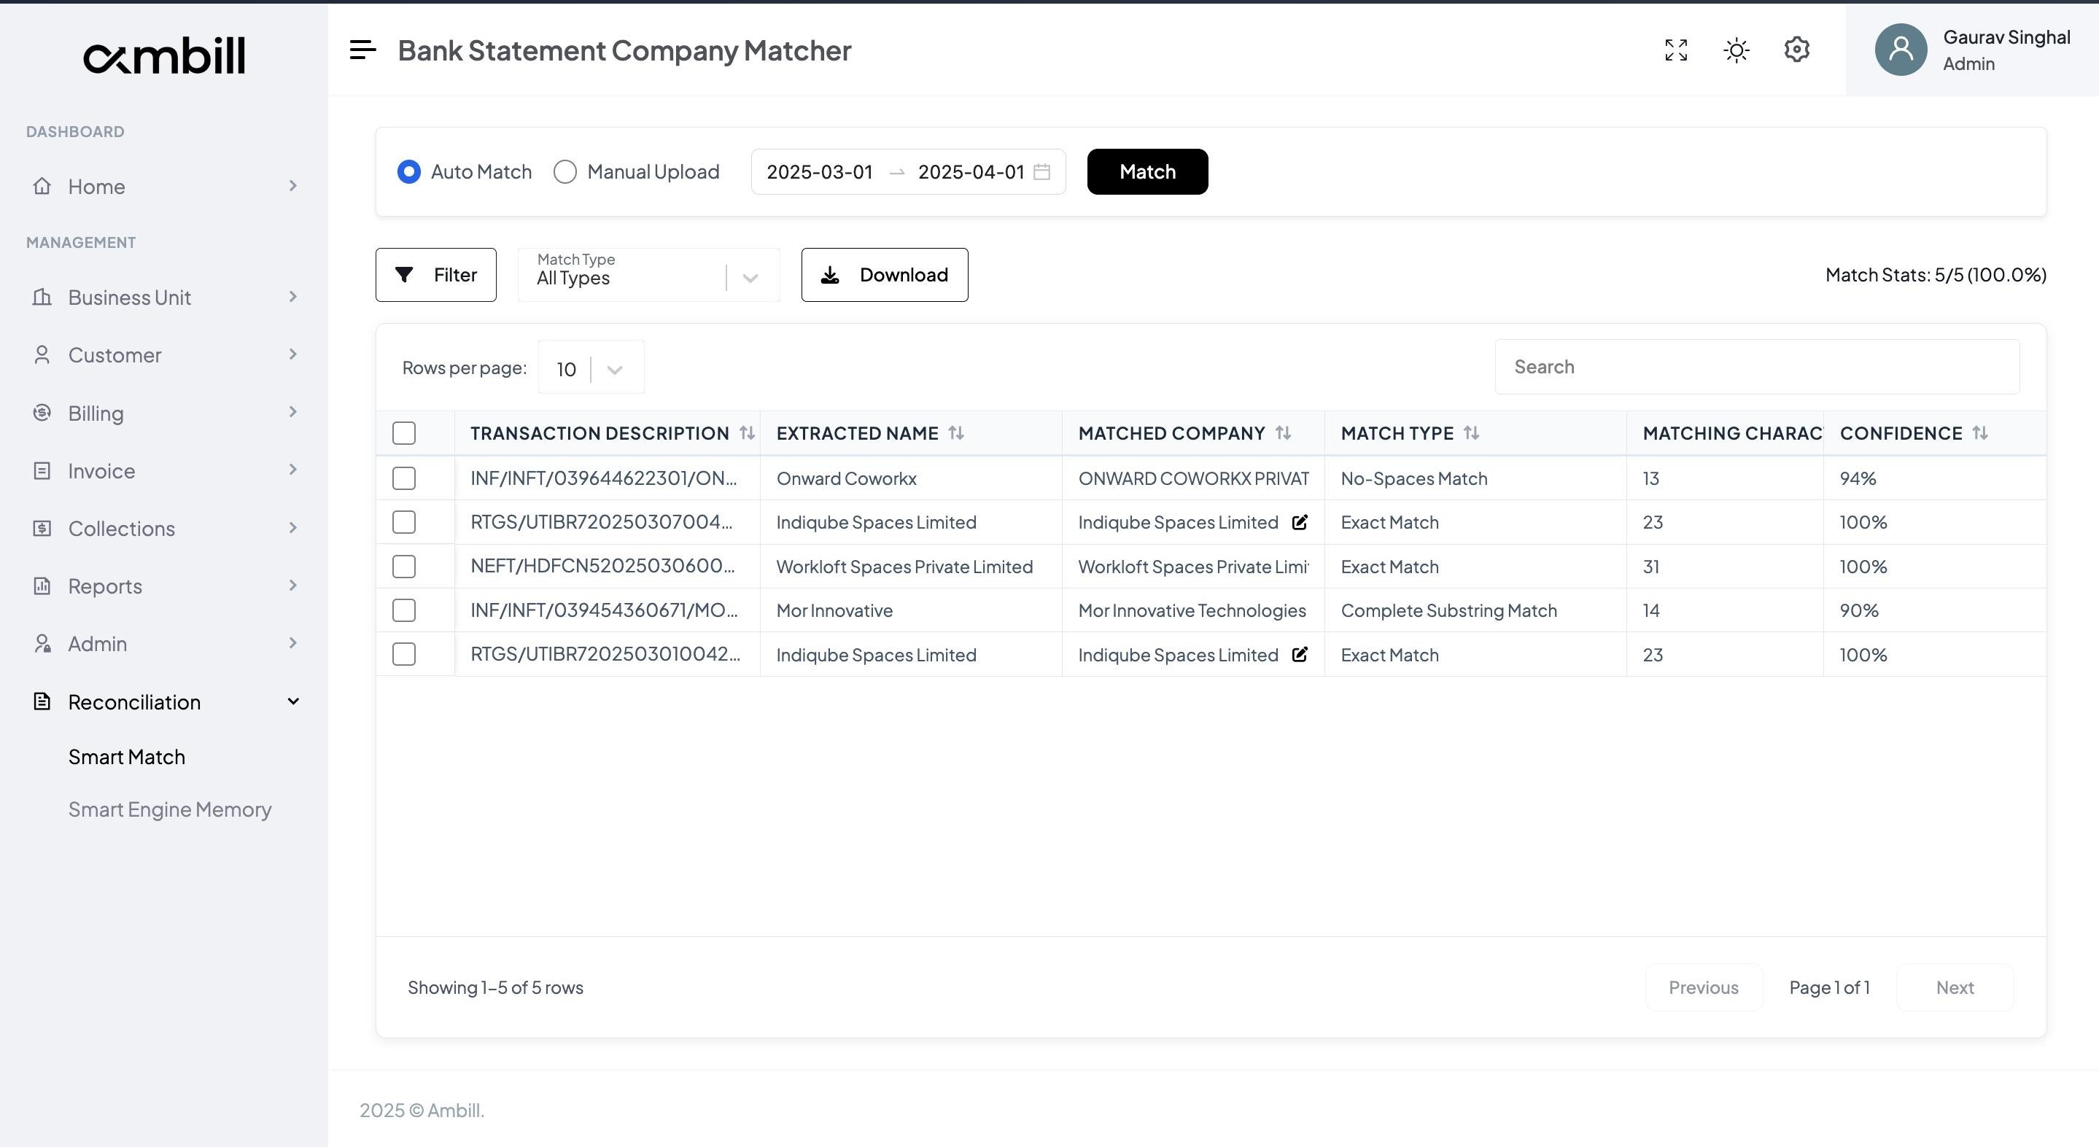Open the Smart Engine Memory submenu item
2099x1147 pixels.
(169, 809)
